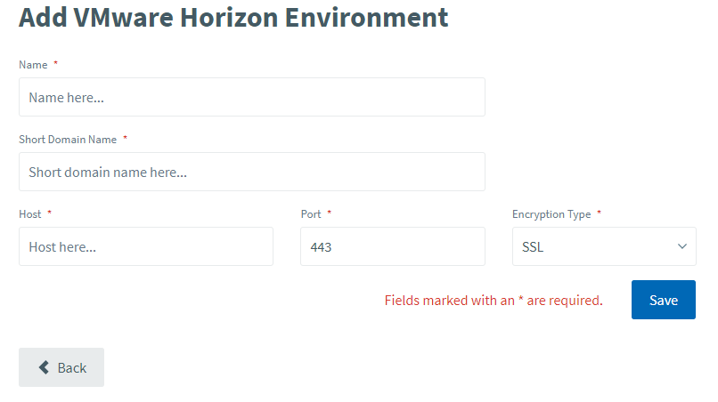The image size is (718, 402).
Task: Click the Add VMware Horizon Environment heading
Action: click(x=233, y=18)
